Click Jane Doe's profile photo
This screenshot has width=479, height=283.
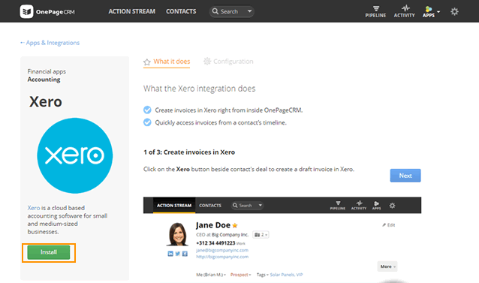click(x=177, y=234)
